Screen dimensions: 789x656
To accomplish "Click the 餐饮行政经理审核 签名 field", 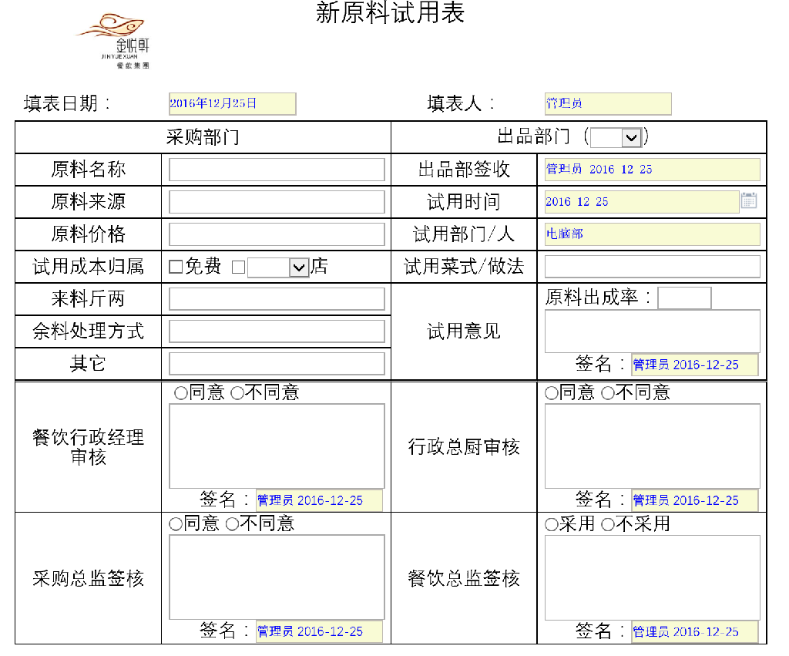I will [319, 500].
